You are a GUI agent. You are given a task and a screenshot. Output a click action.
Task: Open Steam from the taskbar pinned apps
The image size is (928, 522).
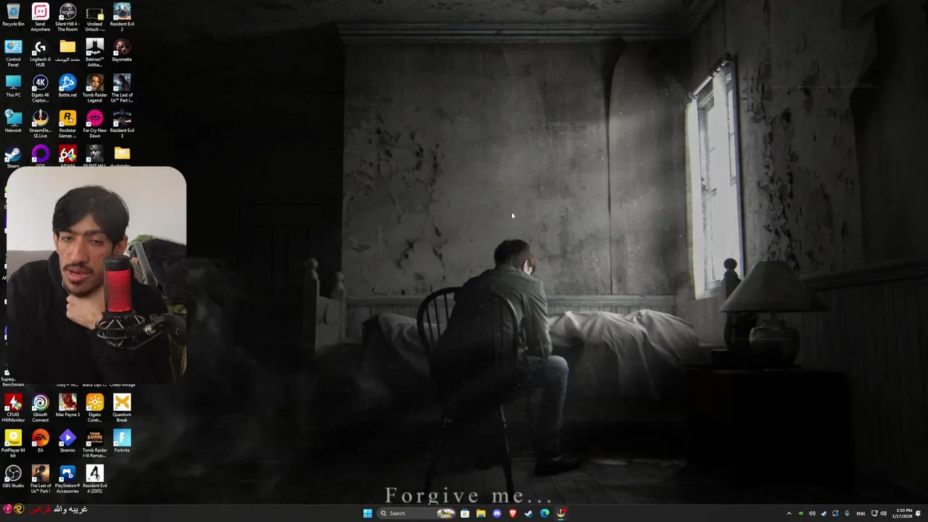tap(529, 513)
